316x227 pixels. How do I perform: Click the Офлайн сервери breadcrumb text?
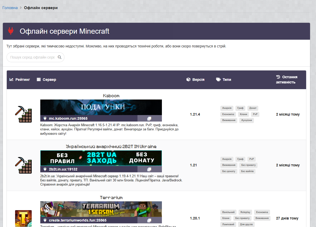pyautogui.click(x=41, y=8)
